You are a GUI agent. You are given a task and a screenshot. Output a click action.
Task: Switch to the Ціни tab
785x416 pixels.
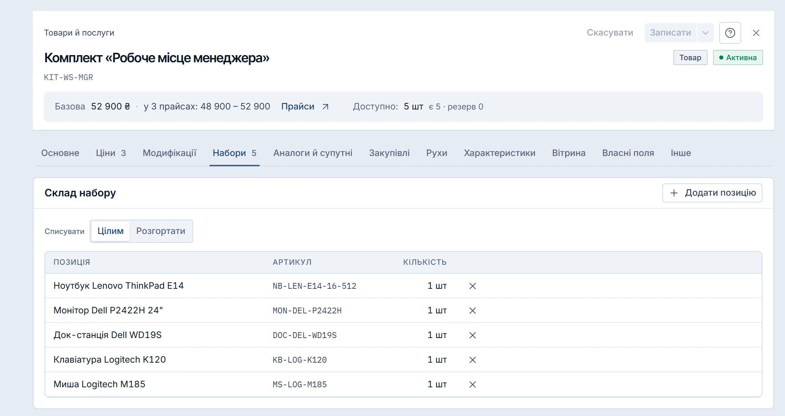pyautogui.click(x=111, y=153)
